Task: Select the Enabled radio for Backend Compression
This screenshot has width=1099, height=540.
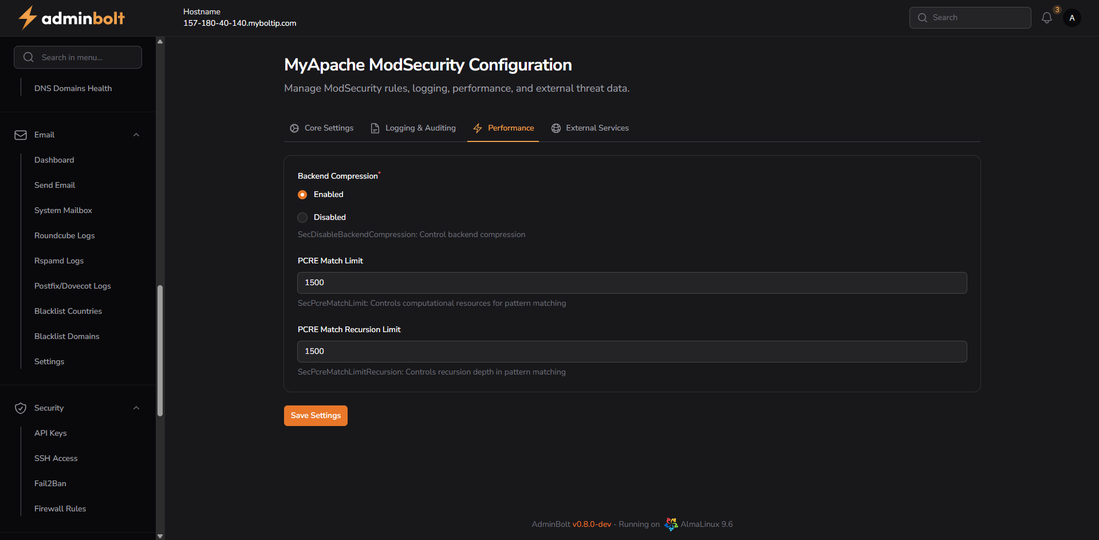Action: 302,195
